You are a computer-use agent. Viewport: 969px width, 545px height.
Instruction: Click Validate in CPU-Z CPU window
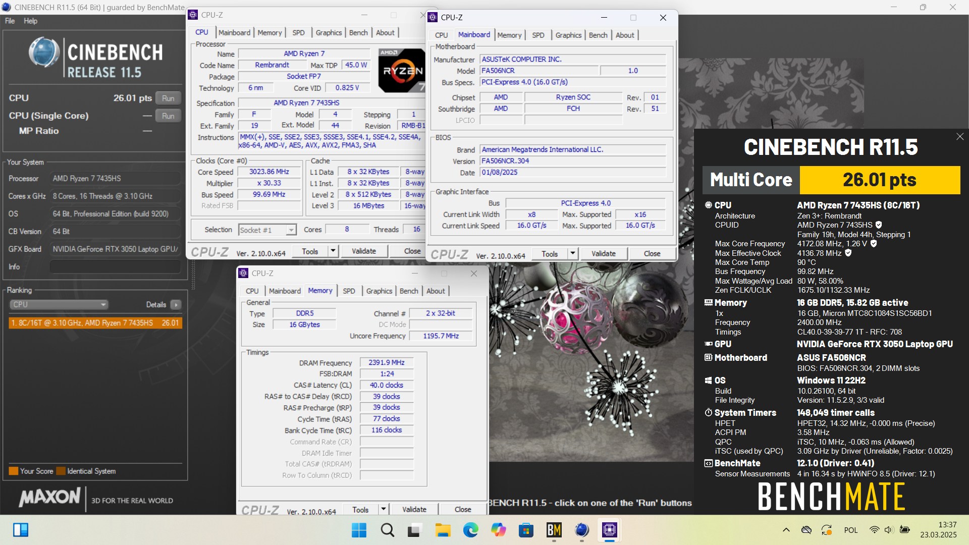tap(364, 251)
